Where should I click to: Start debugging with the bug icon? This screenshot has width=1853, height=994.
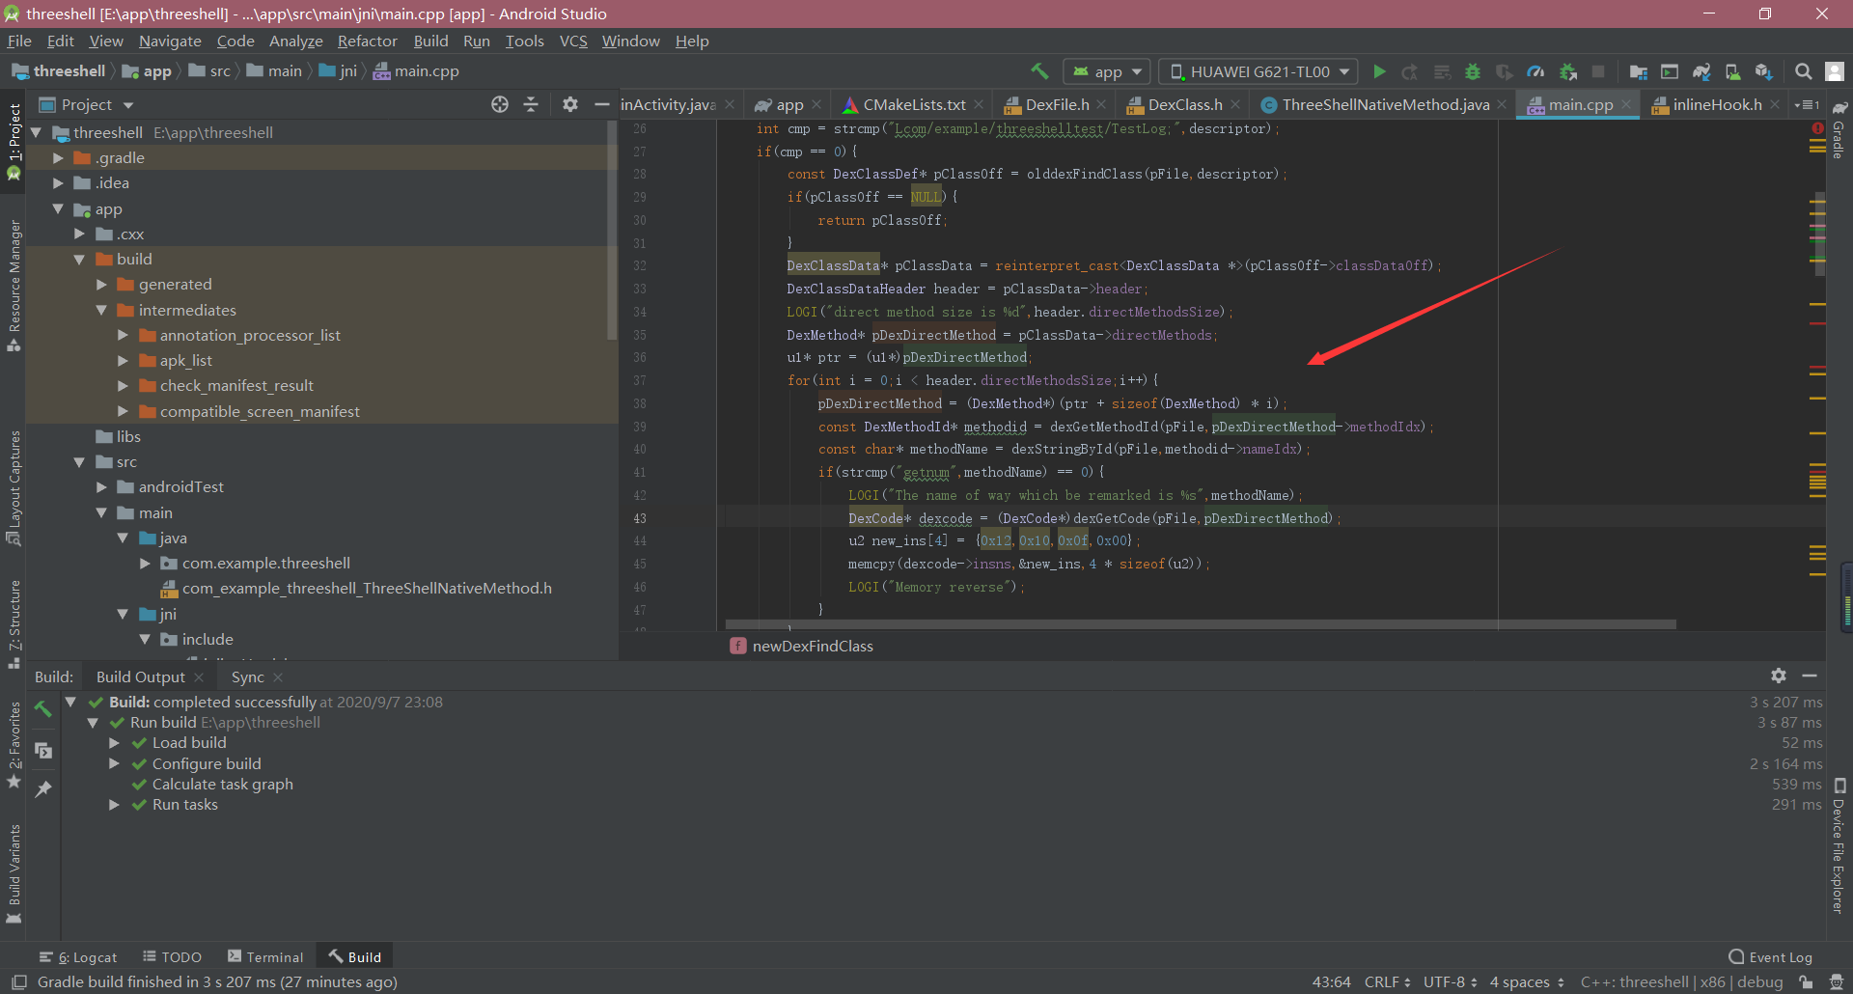coord(1473,71)
